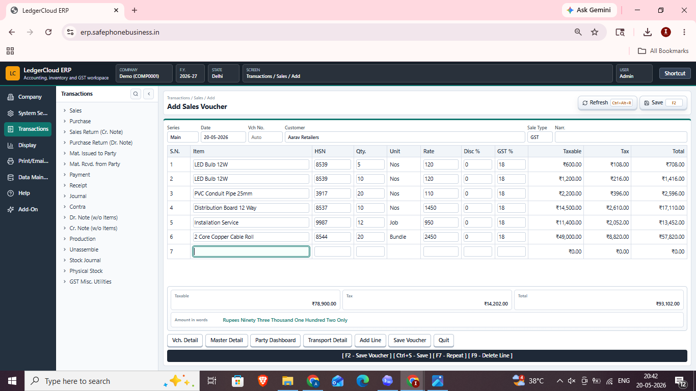Screen dimensions: 696x391
Task: Click Save Voucher button
Action: [x=410, y=340]
